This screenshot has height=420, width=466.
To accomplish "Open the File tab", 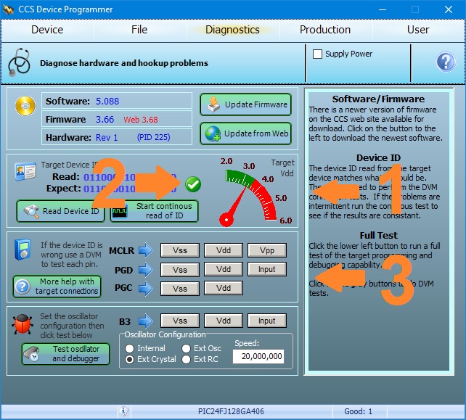I will (139, 30).
